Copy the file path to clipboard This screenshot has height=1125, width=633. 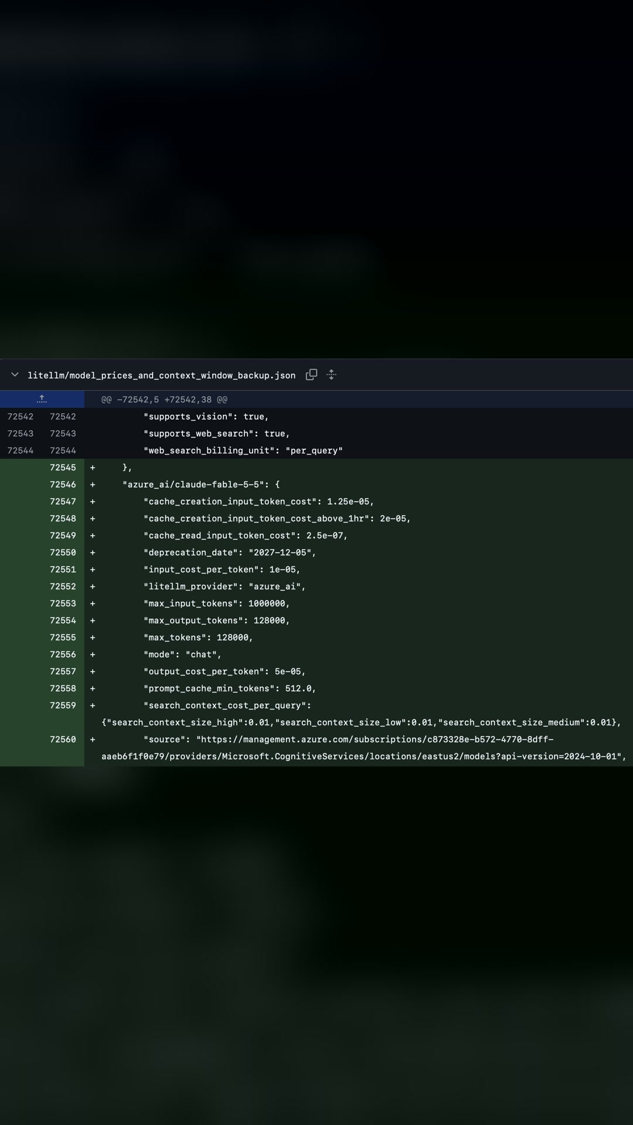tap(311, 375)
